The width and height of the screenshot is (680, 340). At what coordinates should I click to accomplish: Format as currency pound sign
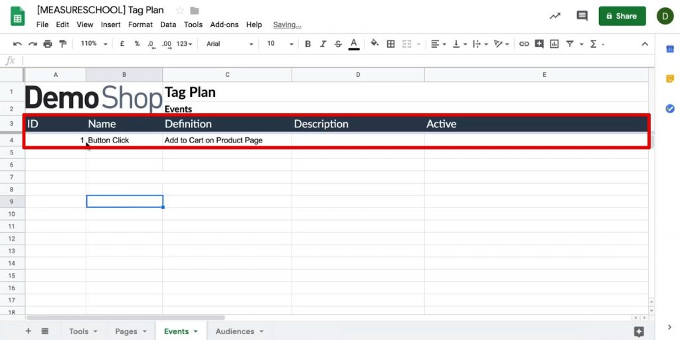point(122,44)
